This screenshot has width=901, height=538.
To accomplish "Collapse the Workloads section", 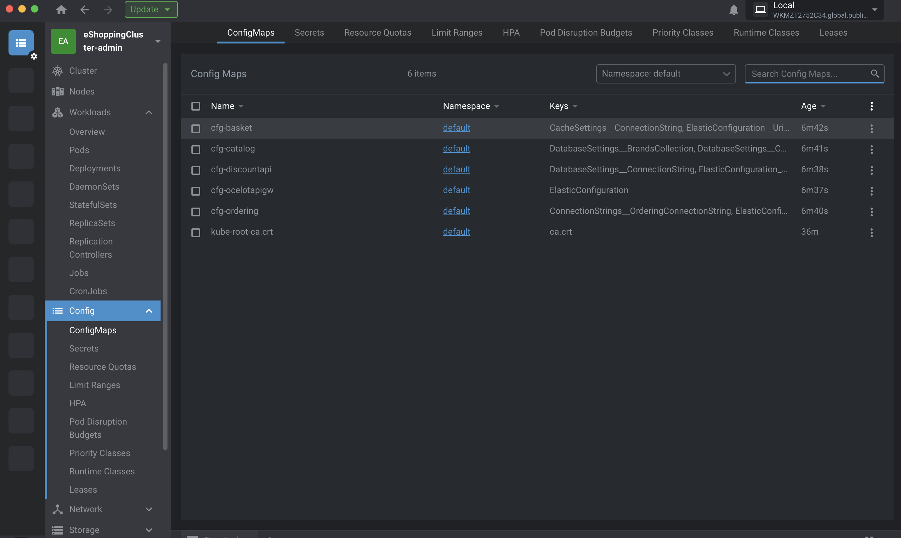I will [149, 112].
